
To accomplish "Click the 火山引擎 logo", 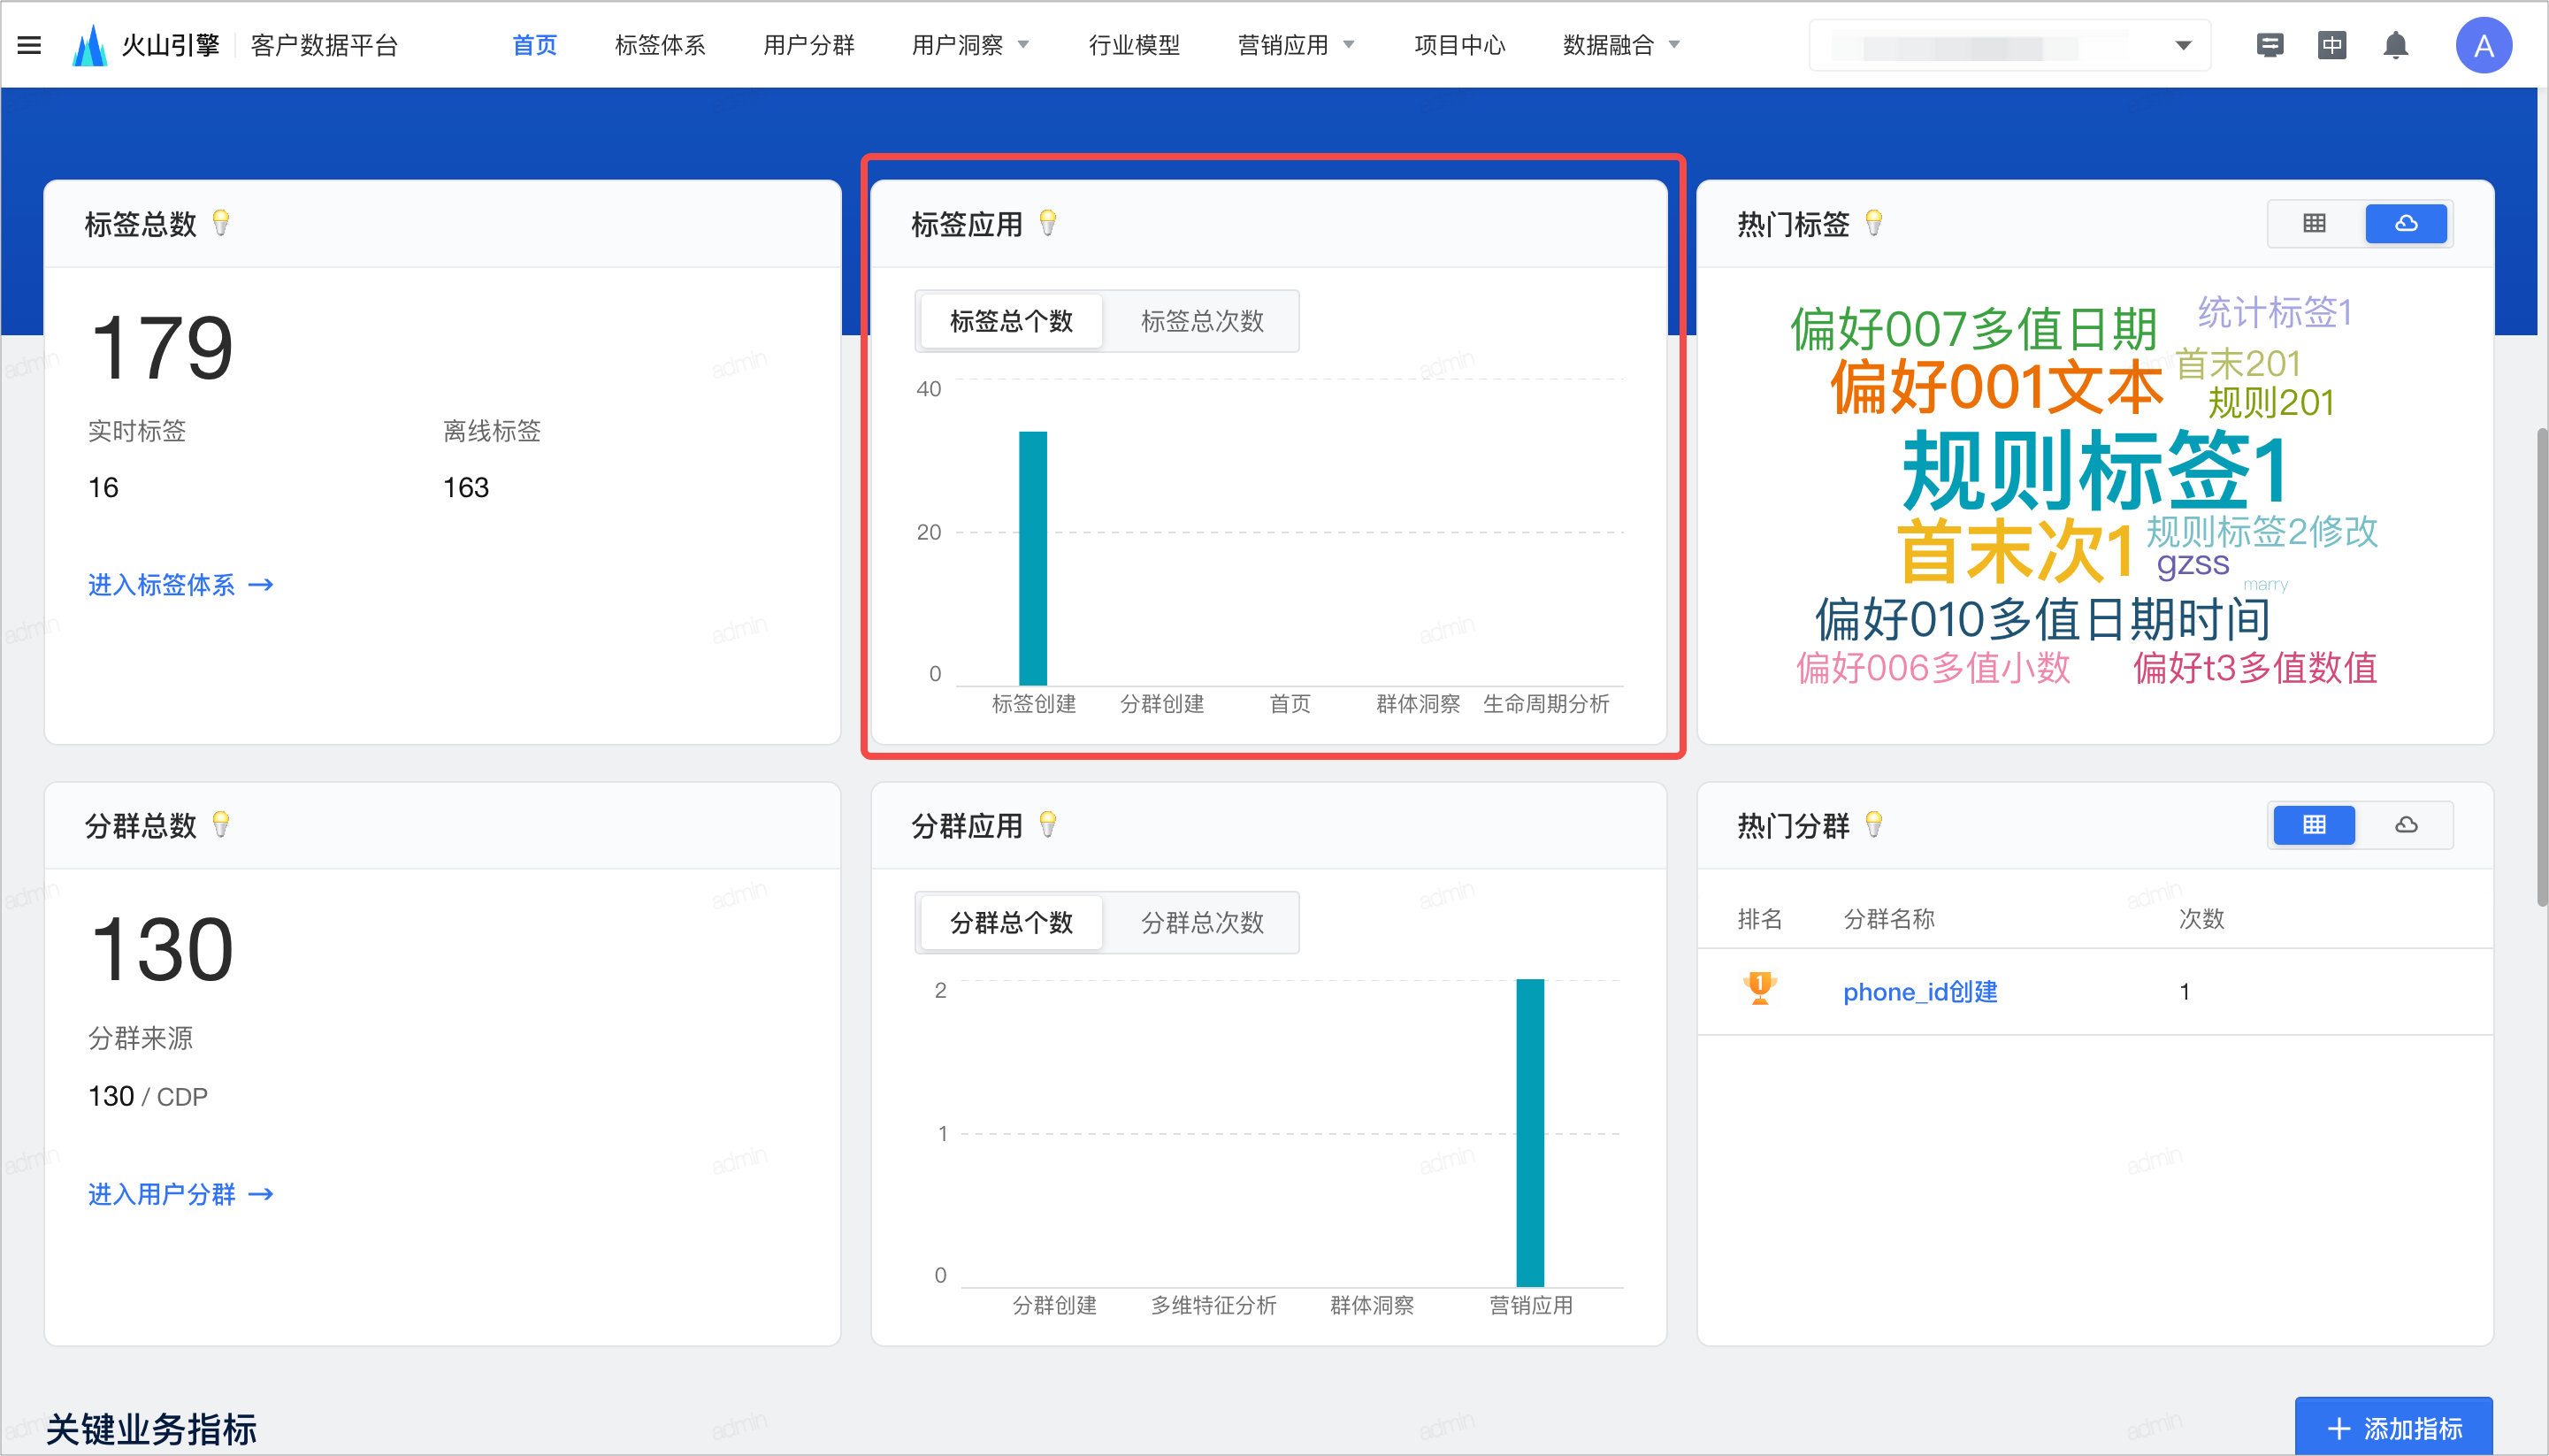I will tap(145, 45).
